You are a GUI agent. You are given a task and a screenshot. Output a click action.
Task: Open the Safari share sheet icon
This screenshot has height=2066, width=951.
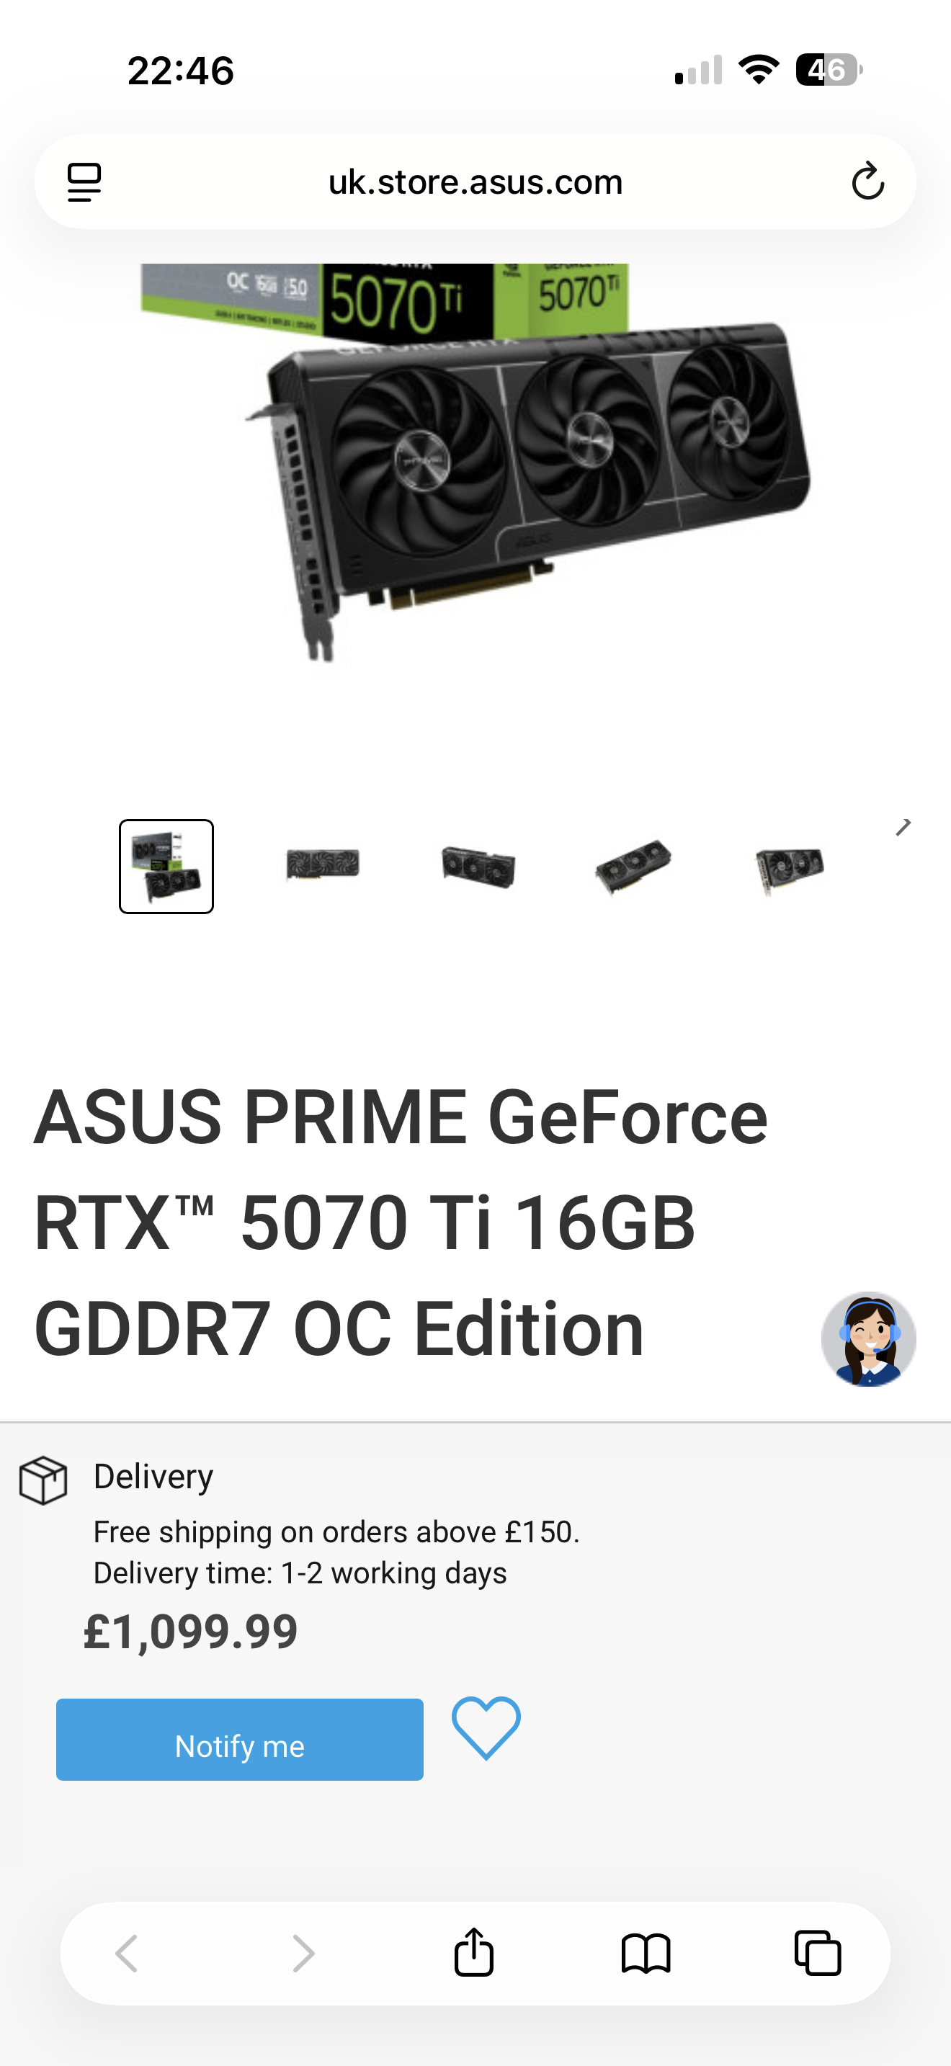pyautogui.click(x=474, y=1951)
